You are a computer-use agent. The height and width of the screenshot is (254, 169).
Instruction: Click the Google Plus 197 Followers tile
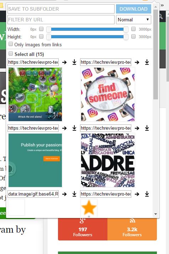(x=83, y=229)
